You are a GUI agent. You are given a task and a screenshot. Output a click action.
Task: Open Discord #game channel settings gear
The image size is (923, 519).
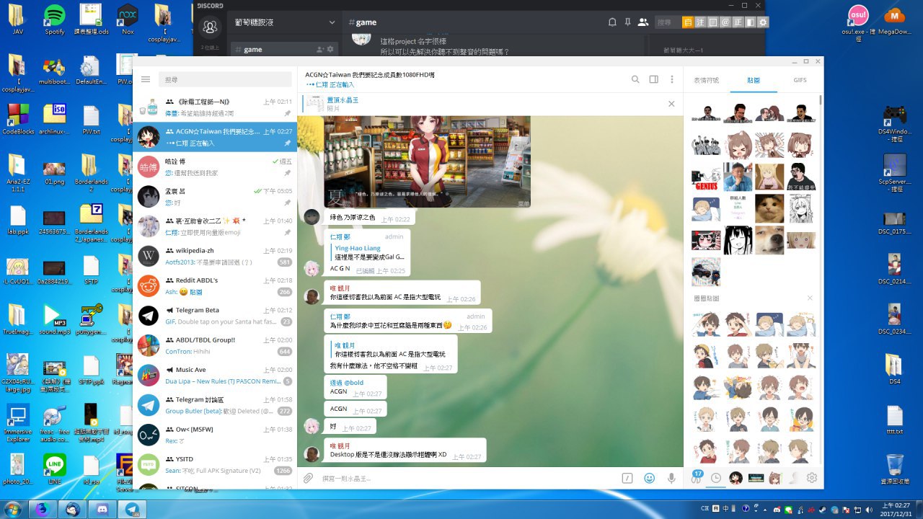click(x=331, y=49)
